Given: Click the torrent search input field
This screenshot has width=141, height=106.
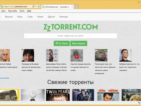Looking at the screenshot, I should 70,36.
